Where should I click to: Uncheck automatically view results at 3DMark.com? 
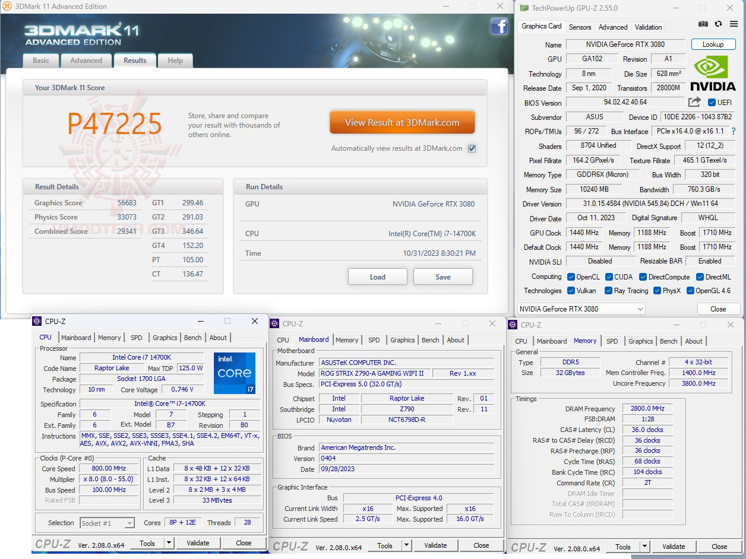point(472,148)
